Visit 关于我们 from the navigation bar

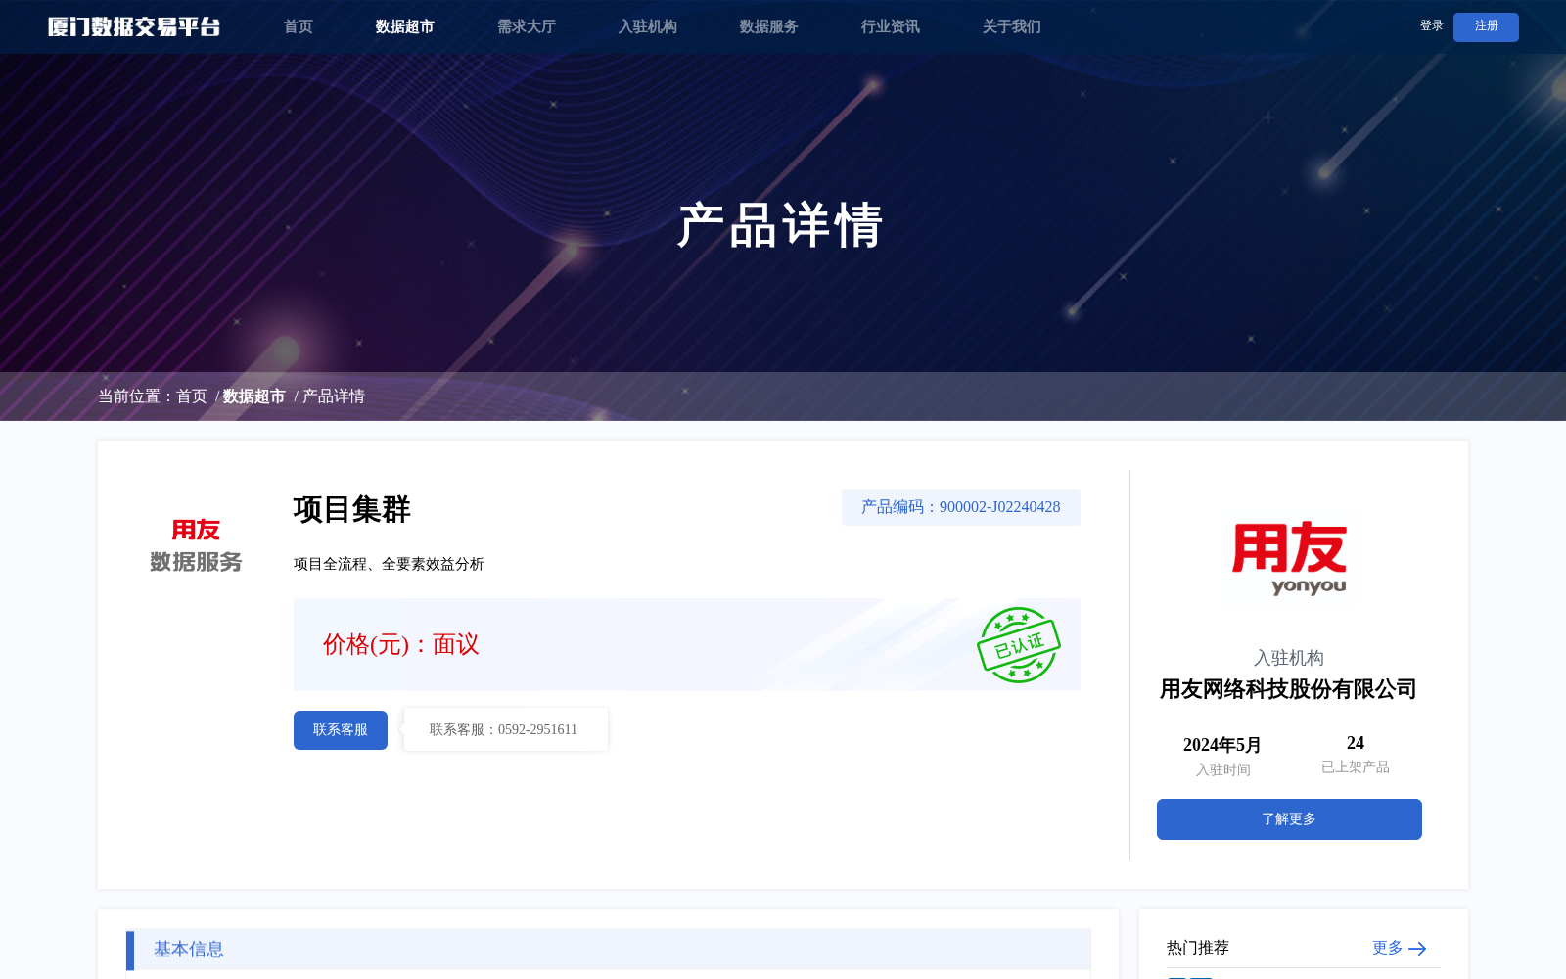coord(1011,26)
